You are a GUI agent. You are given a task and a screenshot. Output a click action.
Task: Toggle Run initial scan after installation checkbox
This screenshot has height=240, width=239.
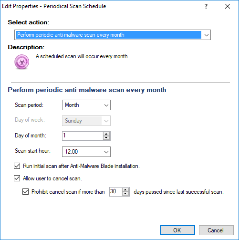coord(17,166)
